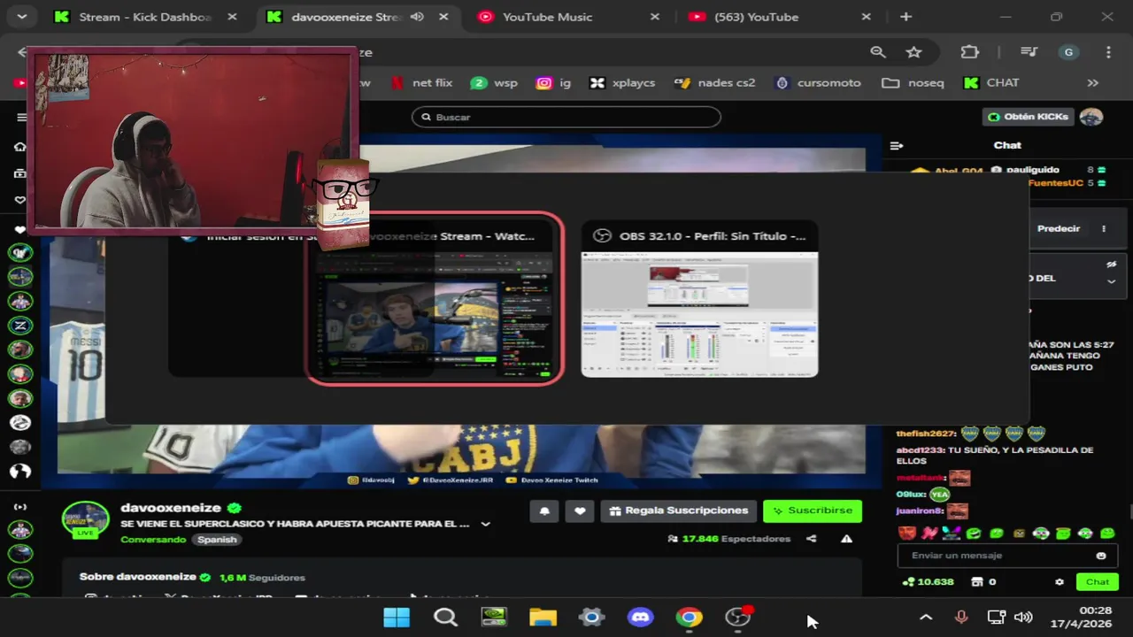Open the wsp bookmark
The width and height of the screenshot is (1133, 637).
[x=494, y=82]
